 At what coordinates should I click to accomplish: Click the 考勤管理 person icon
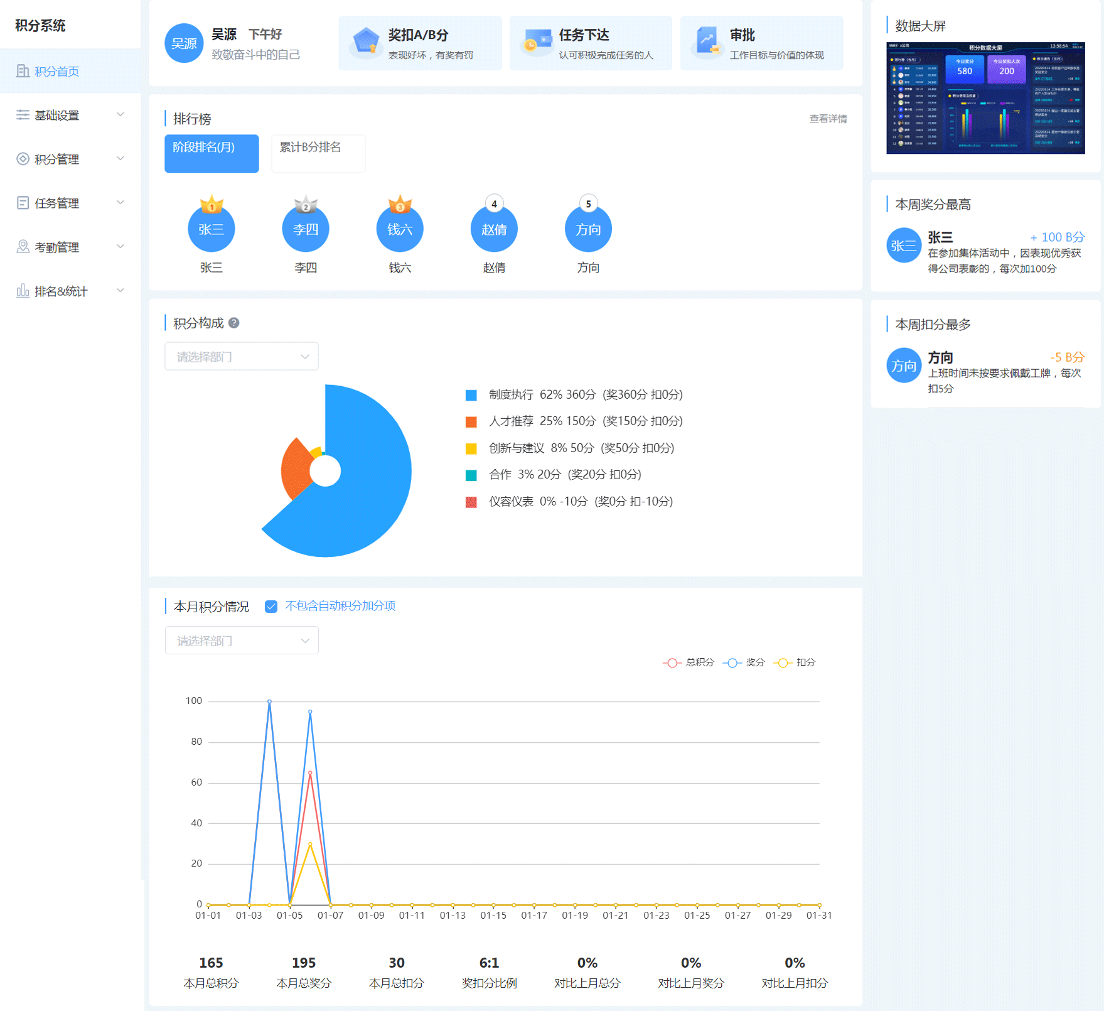point(23,247)
